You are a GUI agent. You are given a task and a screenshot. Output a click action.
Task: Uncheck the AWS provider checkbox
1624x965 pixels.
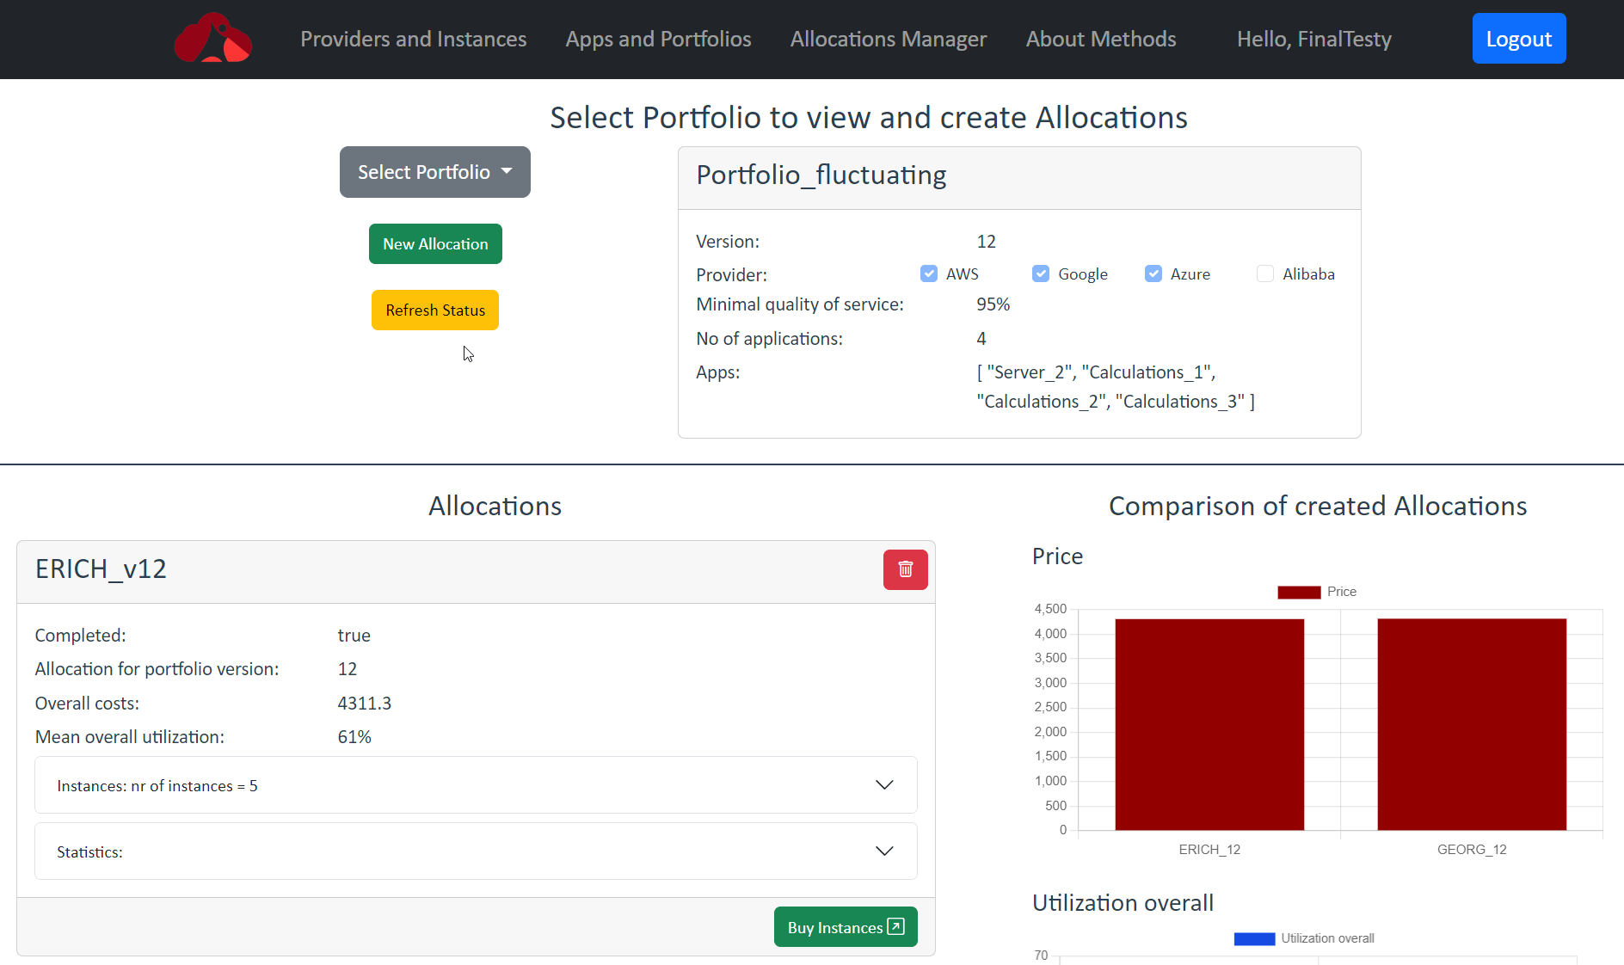[x=929, y=274]
